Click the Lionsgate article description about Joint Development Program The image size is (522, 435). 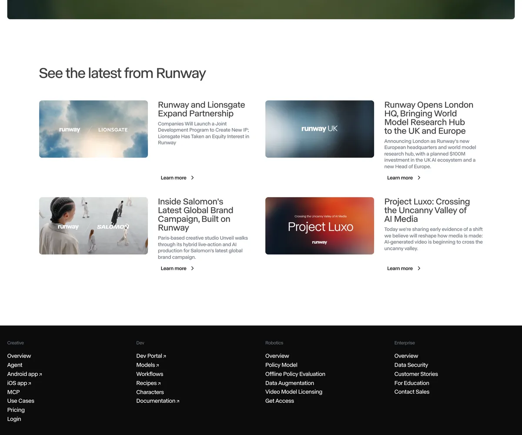tap(204, 133)
